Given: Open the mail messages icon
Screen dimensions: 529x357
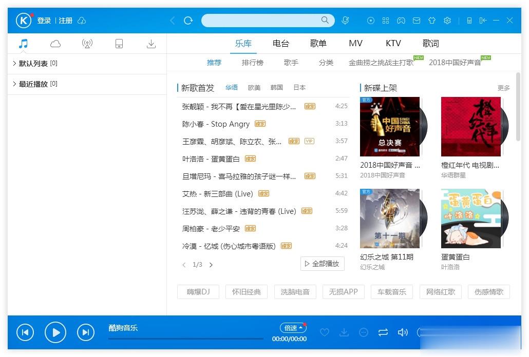Looking at the screenshot, I should [417, 21].
